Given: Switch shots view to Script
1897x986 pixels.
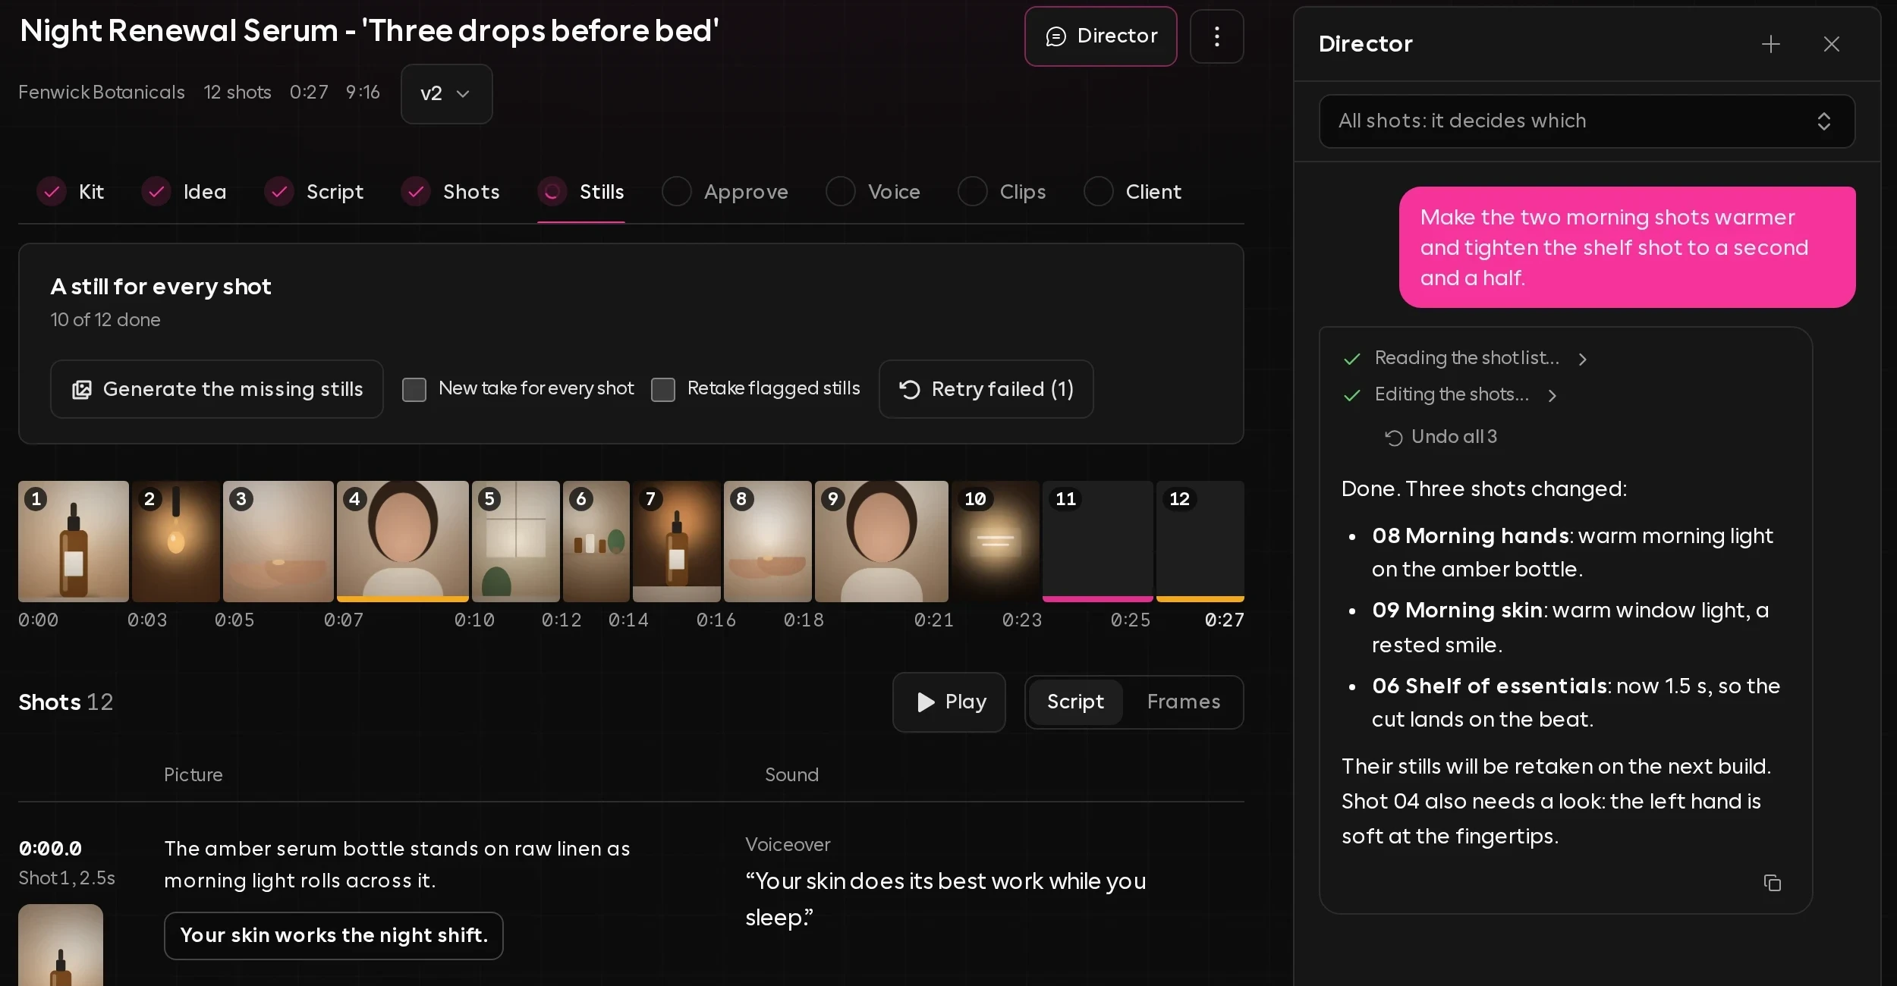Looking at the screenshot, I should tap(1075, 702).
